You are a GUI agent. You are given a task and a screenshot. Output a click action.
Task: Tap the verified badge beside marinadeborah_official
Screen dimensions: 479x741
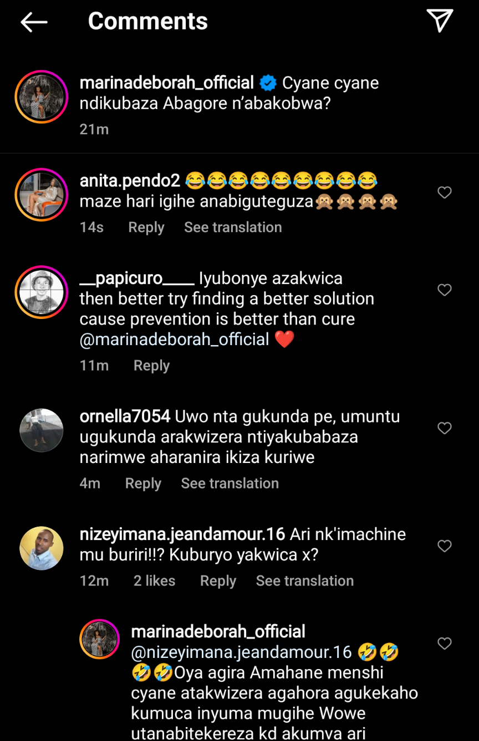tap(268, 84)
